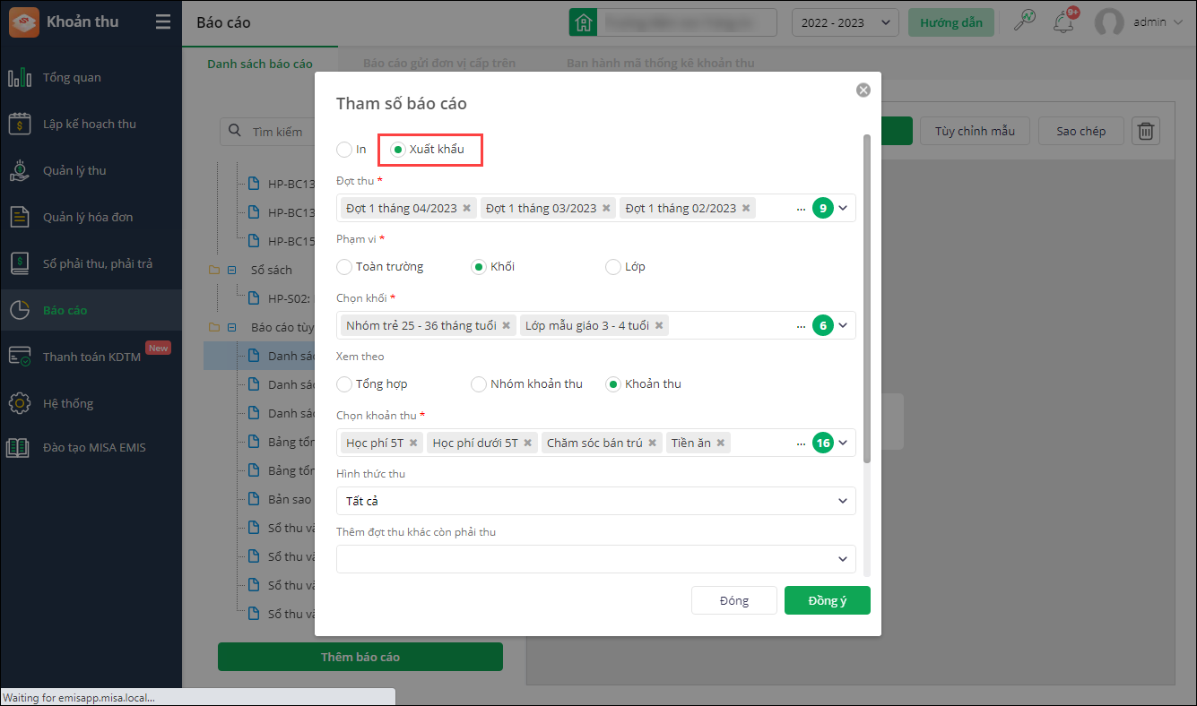This screenshot has width=1197, height=706.
Task: Click the Sao chép button
Action: click(1080, 131)
